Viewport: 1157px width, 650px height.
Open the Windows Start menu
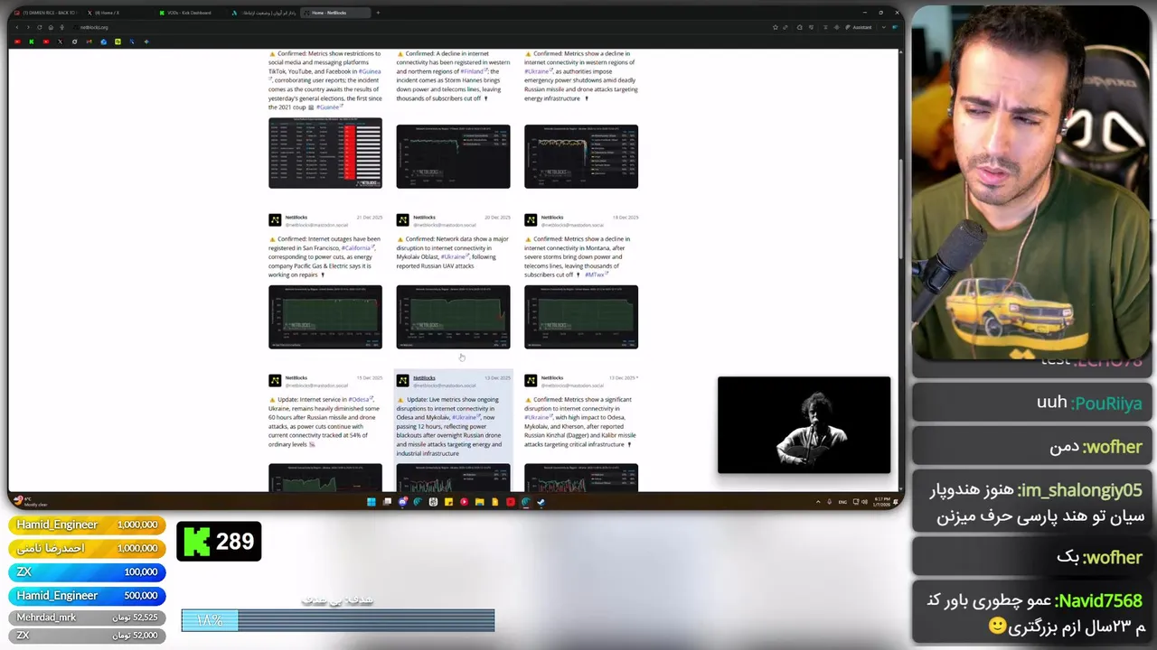[371, 502]
